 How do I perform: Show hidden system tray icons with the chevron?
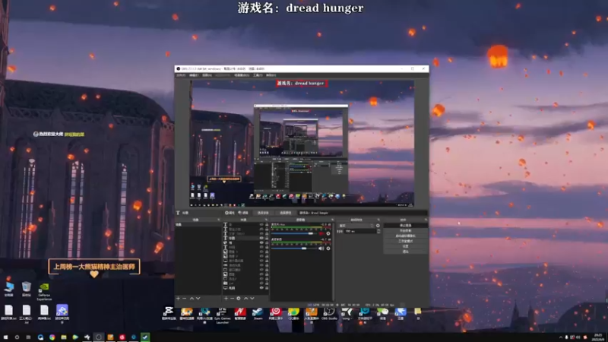pyautogui.click(x=561, y=337)
